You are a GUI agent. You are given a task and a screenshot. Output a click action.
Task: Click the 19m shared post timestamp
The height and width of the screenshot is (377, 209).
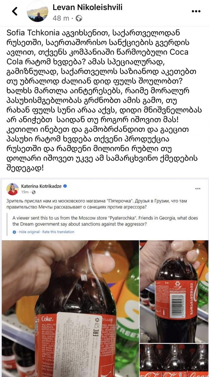tap(25, 192)
